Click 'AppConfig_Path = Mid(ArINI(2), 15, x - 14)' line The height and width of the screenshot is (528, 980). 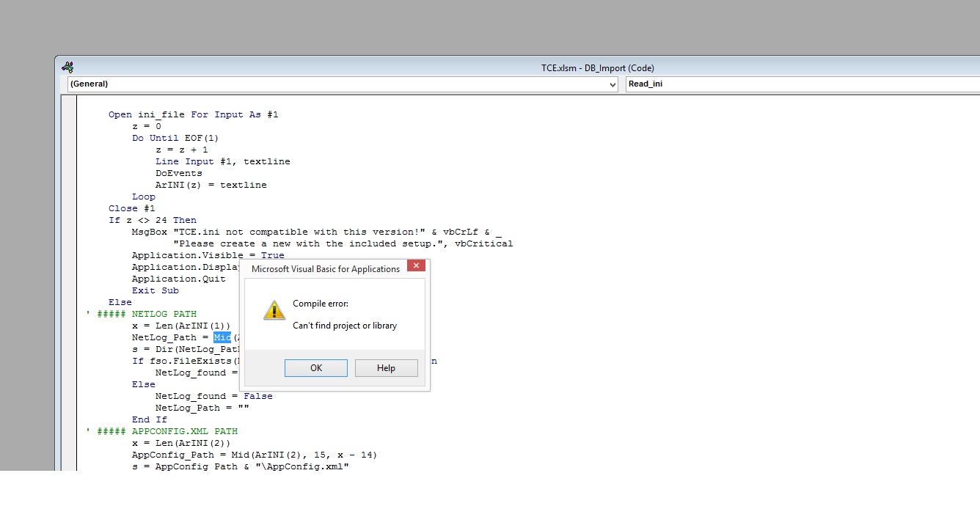tap(255, 455)
